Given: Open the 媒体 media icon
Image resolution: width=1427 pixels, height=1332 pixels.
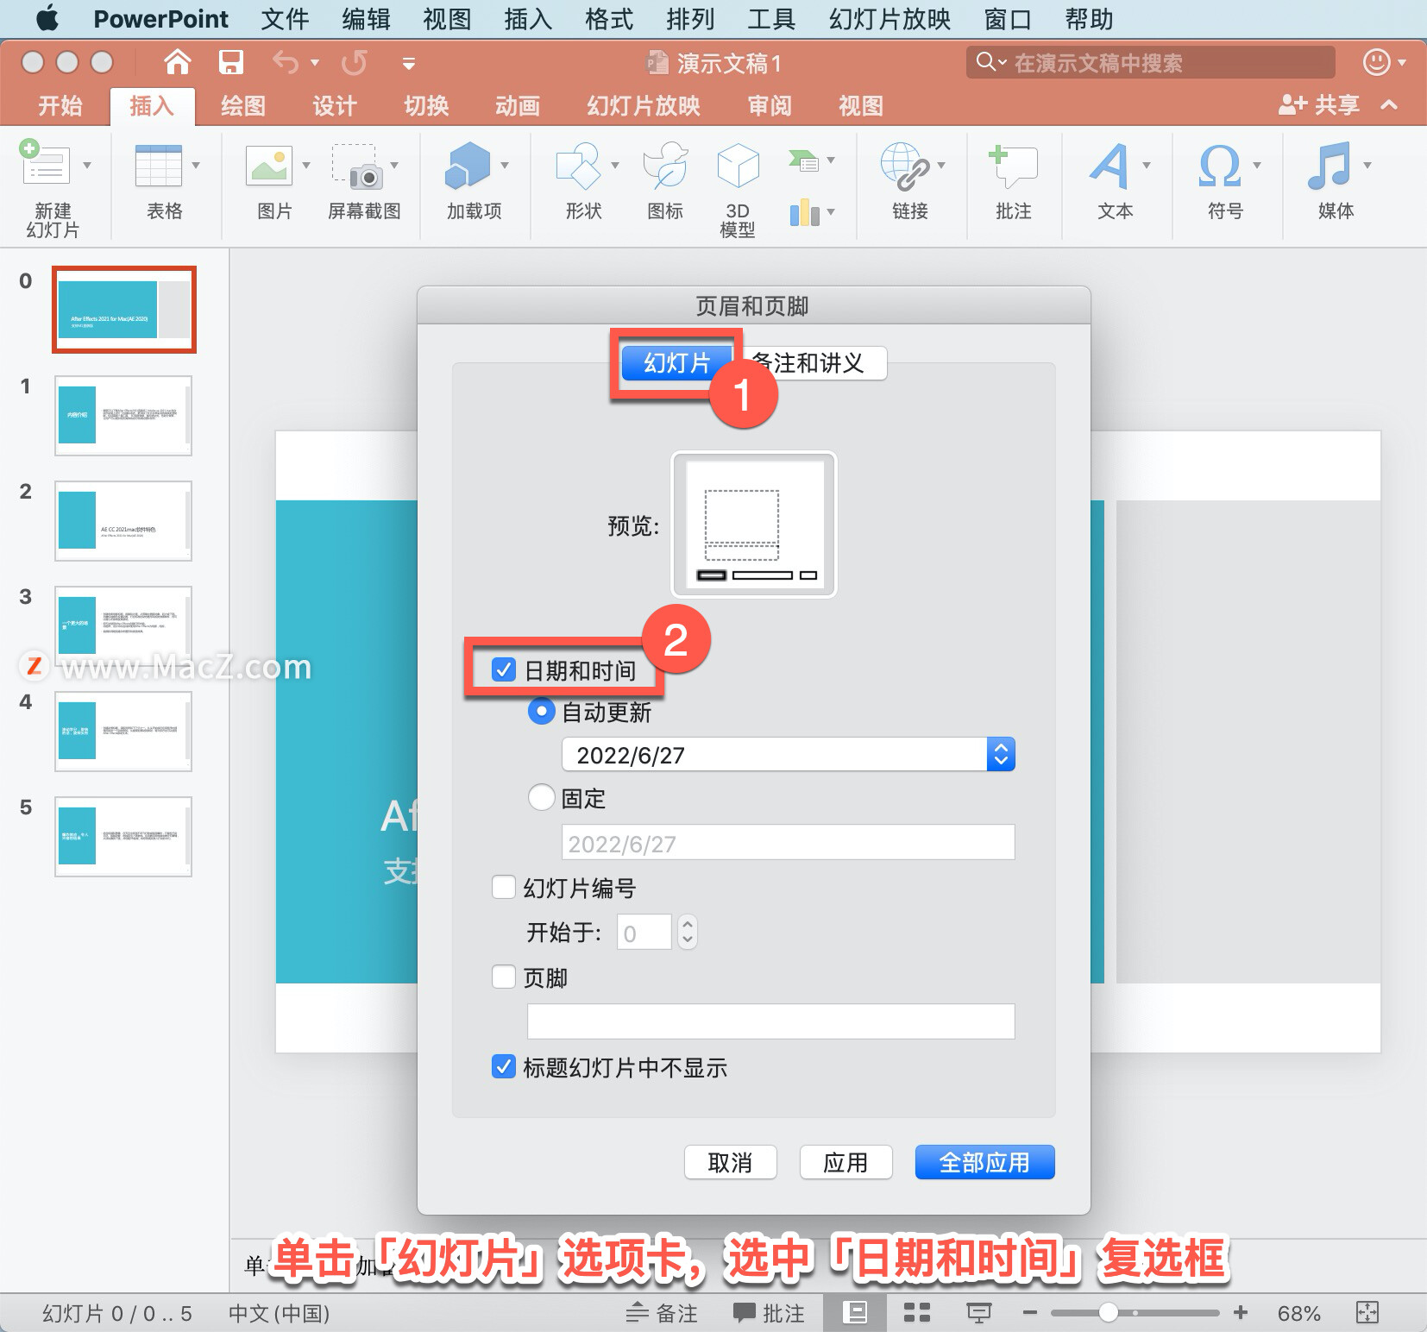Looking at the screenshot, I should (x=1329, y=166).
